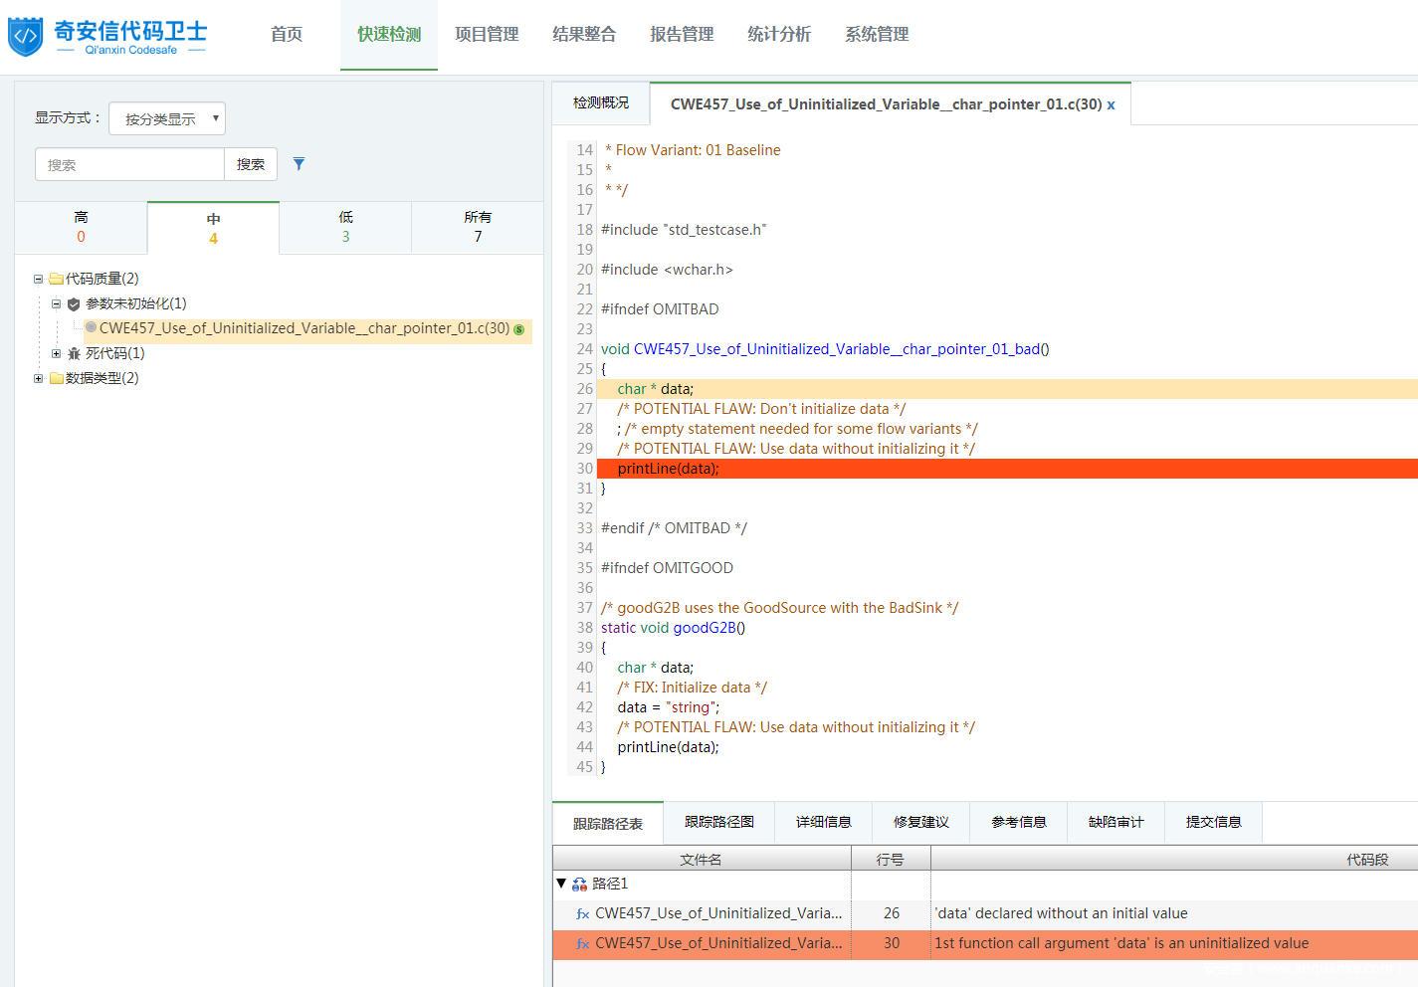This screenshot has width=1418, height=987.
Task: Click the Qi'anxin Codesafe shield logo
Action: pos(25,37)
